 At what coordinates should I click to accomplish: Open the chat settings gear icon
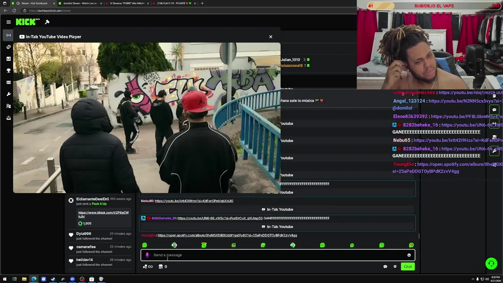click(x=395, y=266)
